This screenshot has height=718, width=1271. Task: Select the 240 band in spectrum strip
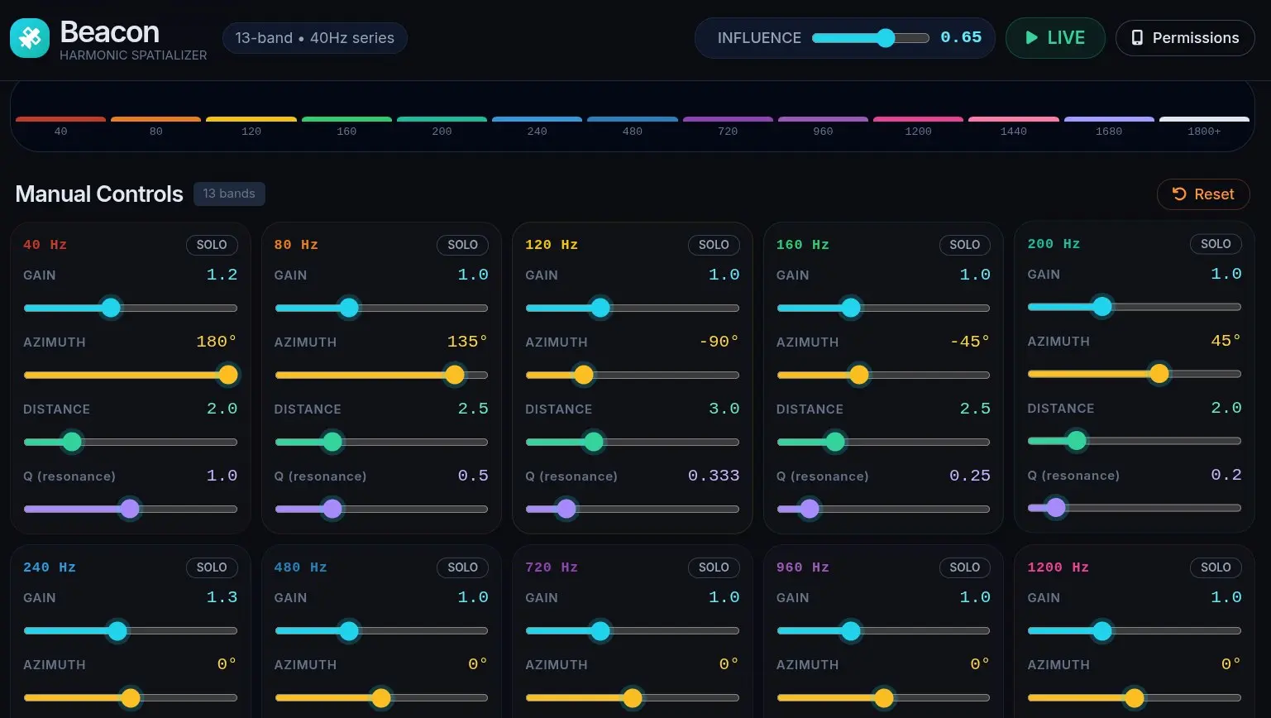point(538,126)
